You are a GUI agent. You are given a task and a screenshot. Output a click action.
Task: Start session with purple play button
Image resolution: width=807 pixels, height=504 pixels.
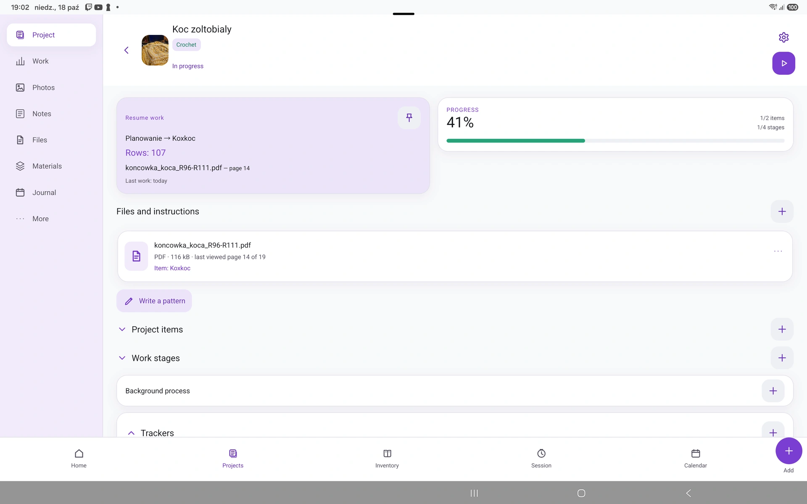783,63
